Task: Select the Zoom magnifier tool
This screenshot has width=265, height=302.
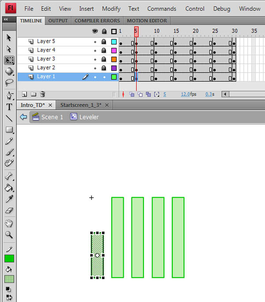Action: pyautogui.click(x=9, y=235)
